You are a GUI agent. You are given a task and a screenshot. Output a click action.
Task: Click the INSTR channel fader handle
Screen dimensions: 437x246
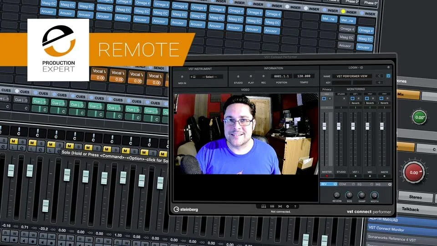pos(382,126)
